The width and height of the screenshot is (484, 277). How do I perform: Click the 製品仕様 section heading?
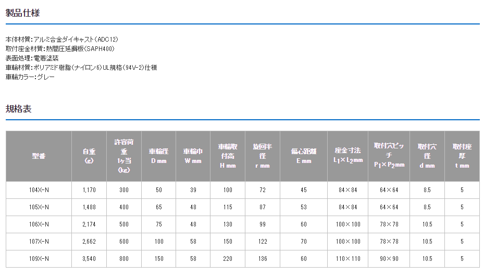tap(23, 14)
